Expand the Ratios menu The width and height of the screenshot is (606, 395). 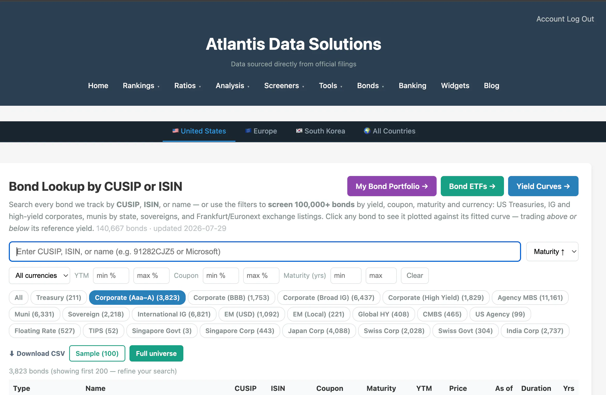click(187, 86)
